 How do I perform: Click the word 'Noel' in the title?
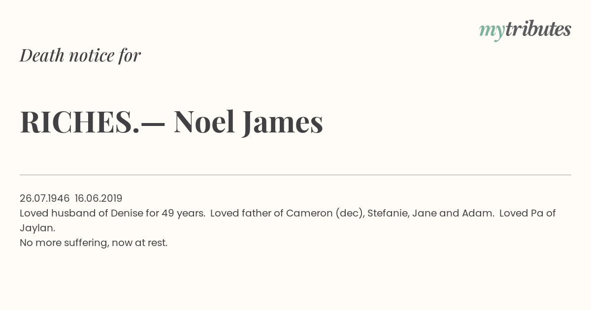(204, 122)
